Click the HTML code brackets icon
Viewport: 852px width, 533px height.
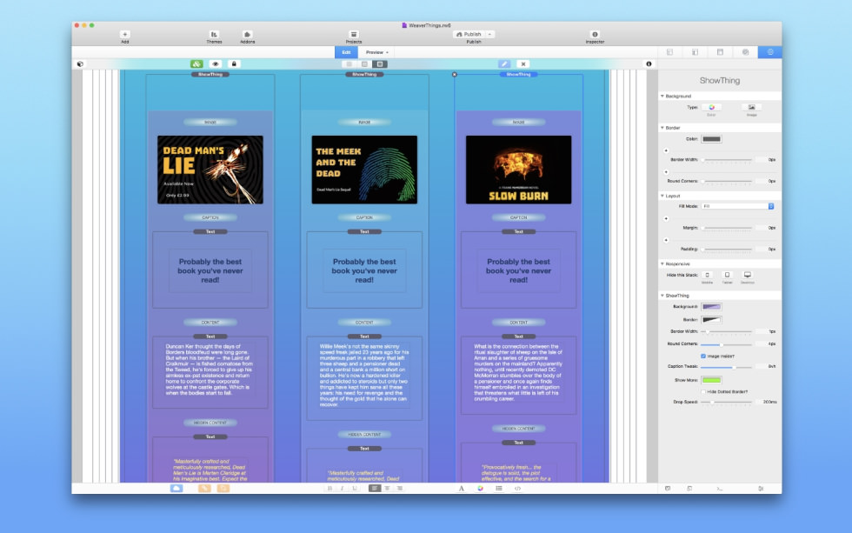tap(518, 489)
